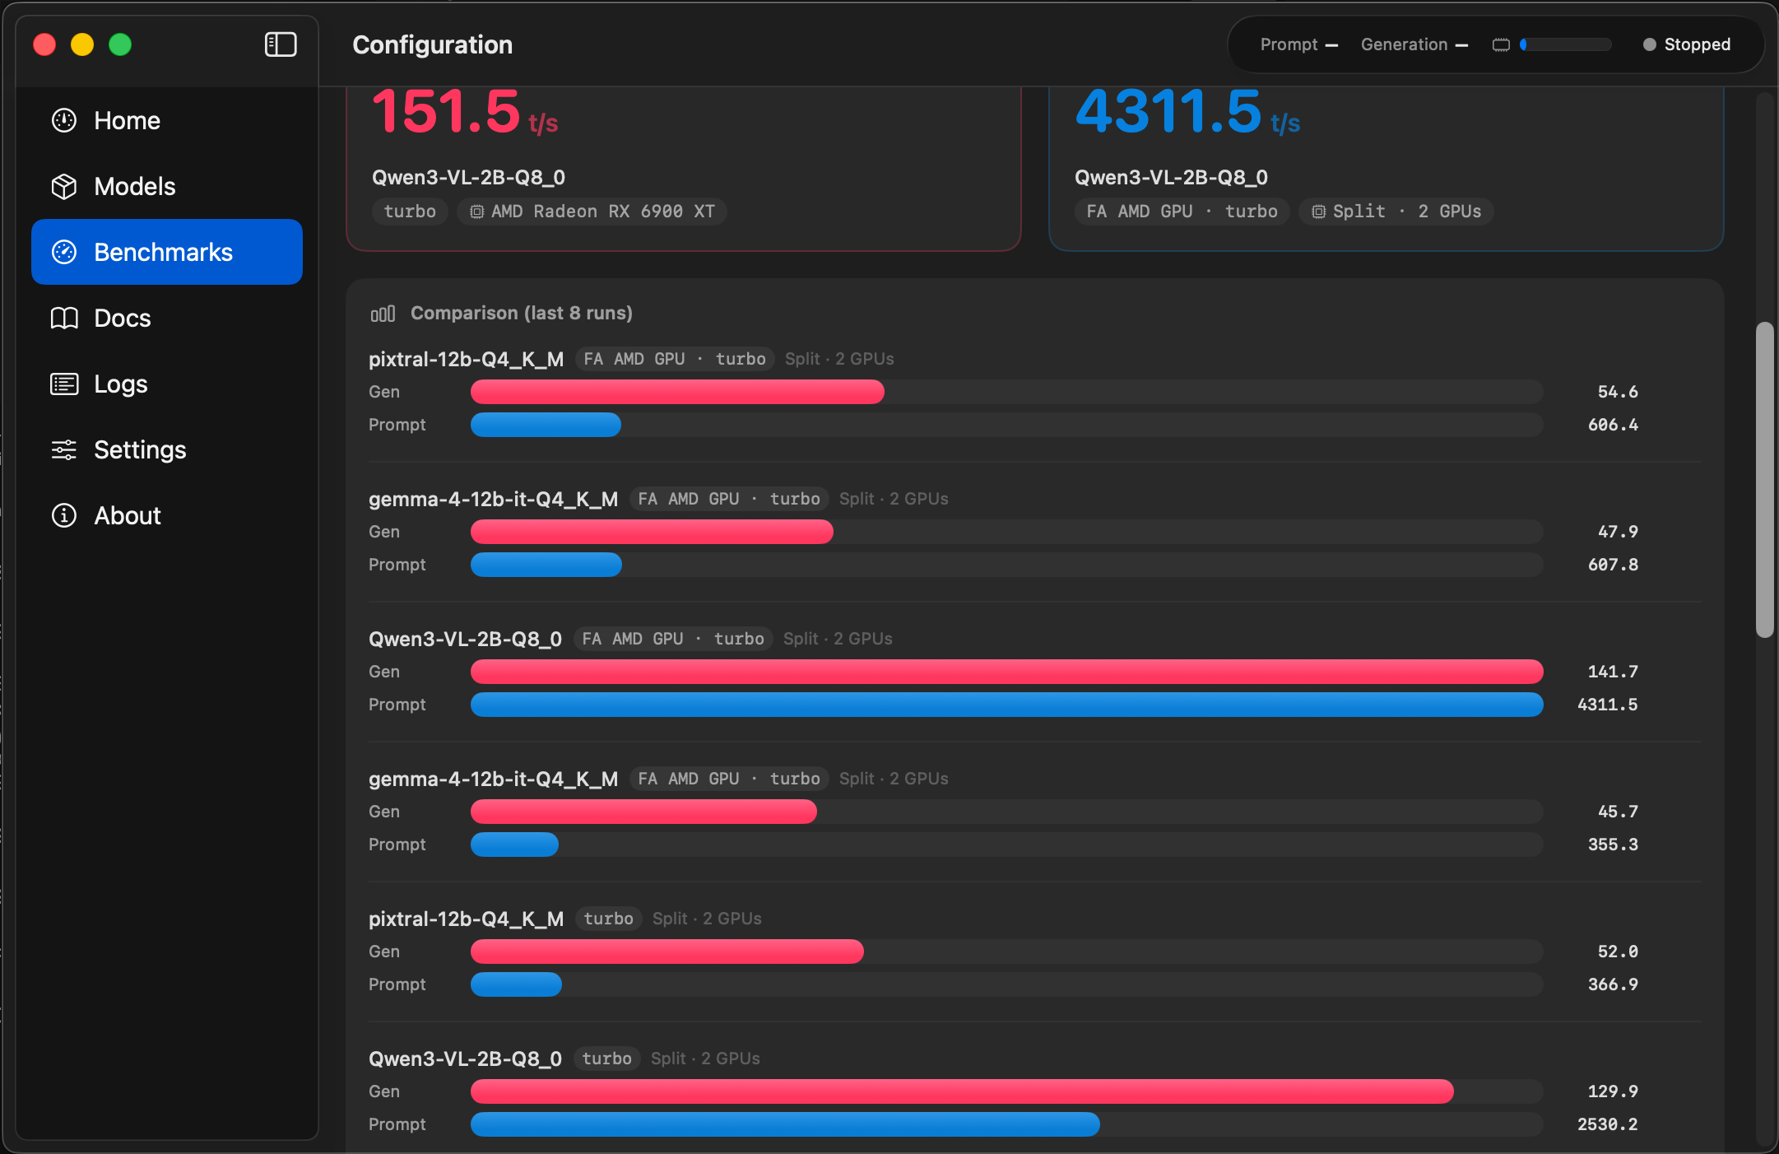Click the Configuration title
1779x1154 pixels.
click(x=433, y=44)
